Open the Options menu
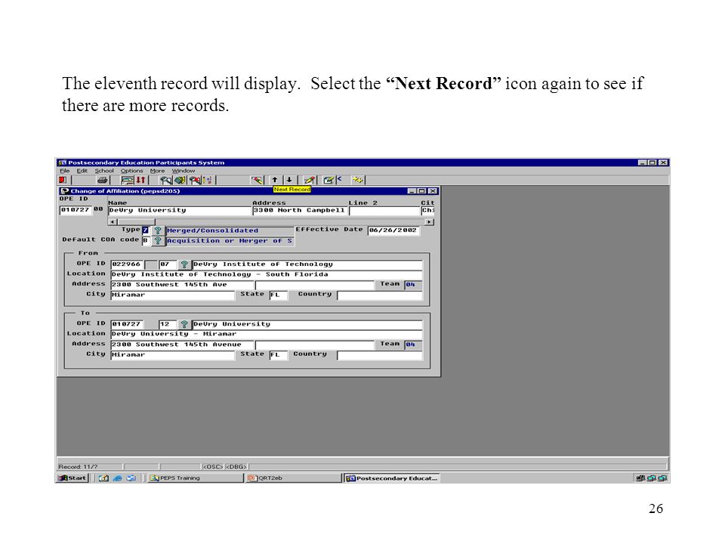Image resolution: width=725 pixels, height=544 pixels. click(131, 171)
